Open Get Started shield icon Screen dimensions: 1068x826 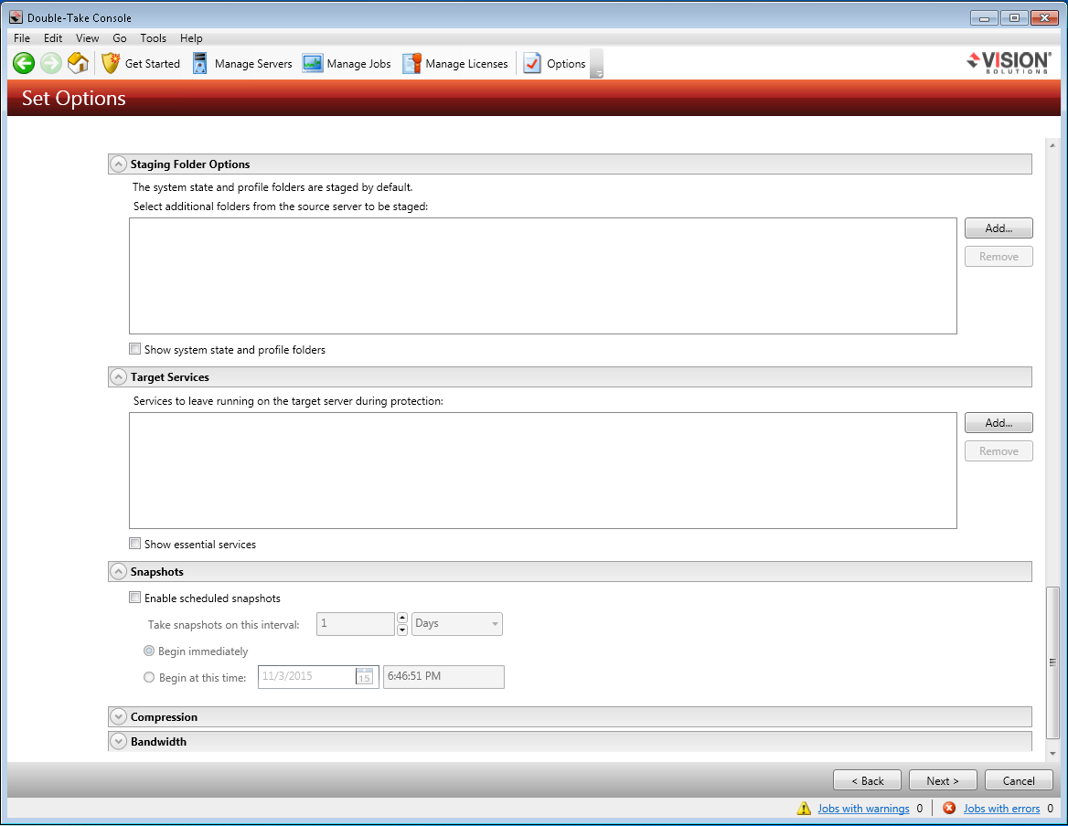coord(111,63)
